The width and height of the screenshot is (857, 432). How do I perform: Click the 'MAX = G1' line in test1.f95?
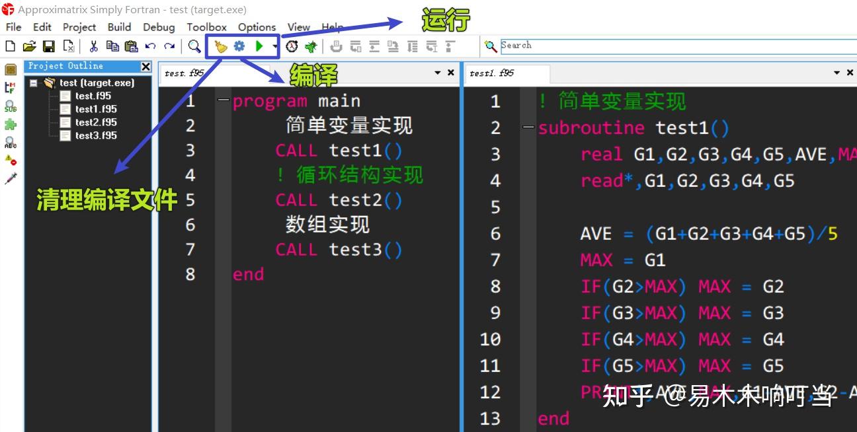click(x=623, y=260)
